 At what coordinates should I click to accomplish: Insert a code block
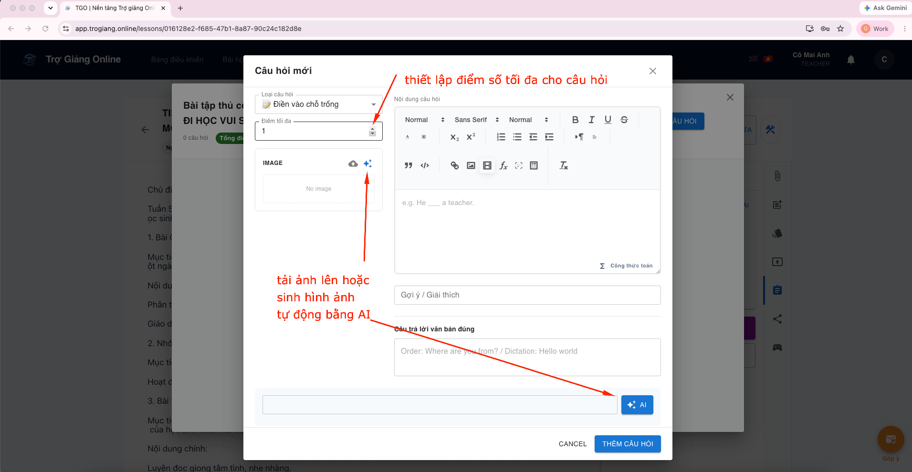[x=424, y=165]
